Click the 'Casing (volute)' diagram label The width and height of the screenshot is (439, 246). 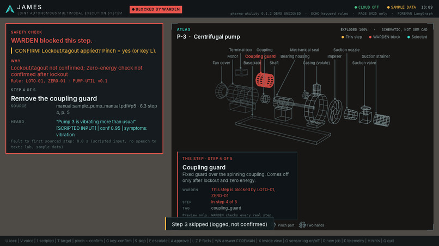click(x=316, y=63)
